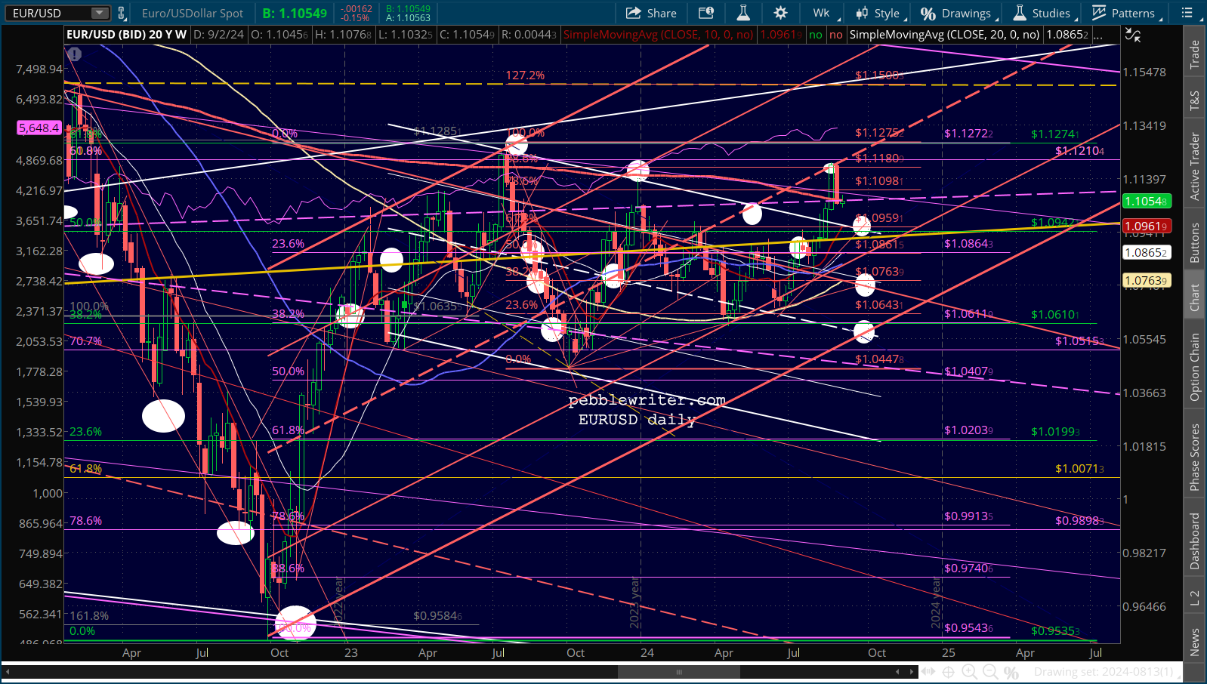Open the Dashboard sidebar tab
The height and width of the screenshot is (684, 1207).
point(1194,541)
